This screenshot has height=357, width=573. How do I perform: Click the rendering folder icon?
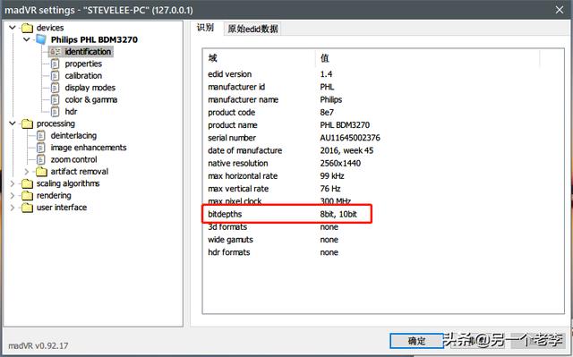coord(27,196)
